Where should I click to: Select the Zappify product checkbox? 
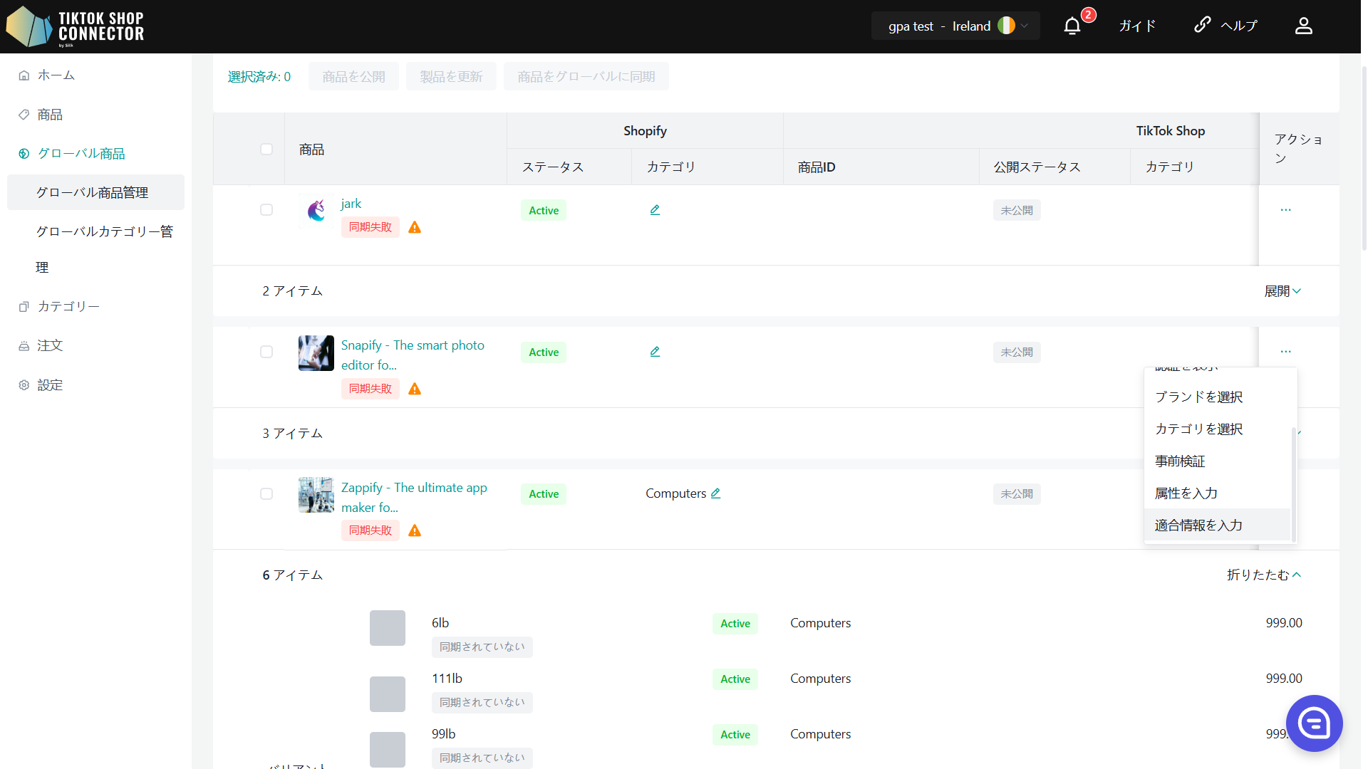[266, 493]
